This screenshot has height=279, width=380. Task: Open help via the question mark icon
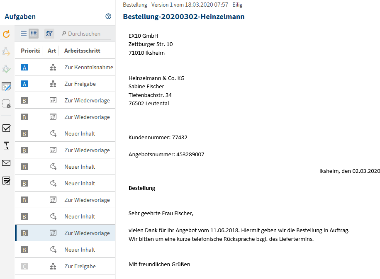click(x=108, y=16)
